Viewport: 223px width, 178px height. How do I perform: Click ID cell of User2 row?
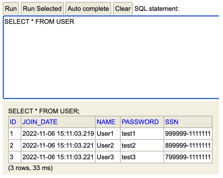coord(15,146)
